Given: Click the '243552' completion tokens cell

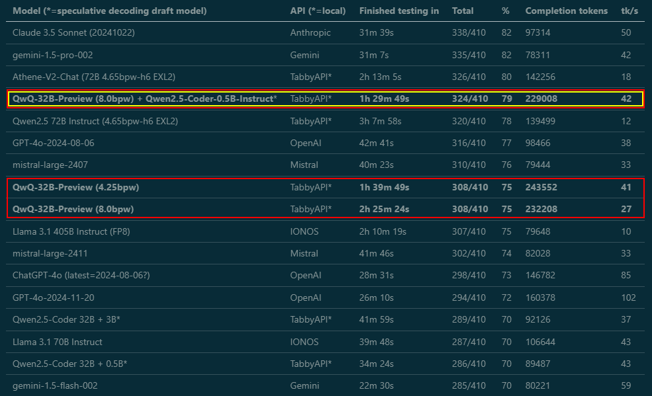Looking at the screenshot, I should [541, 188].
